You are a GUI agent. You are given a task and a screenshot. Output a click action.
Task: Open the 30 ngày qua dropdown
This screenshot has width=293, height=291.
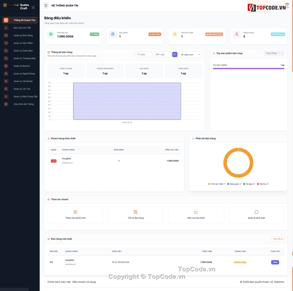(x=190, y=55)
